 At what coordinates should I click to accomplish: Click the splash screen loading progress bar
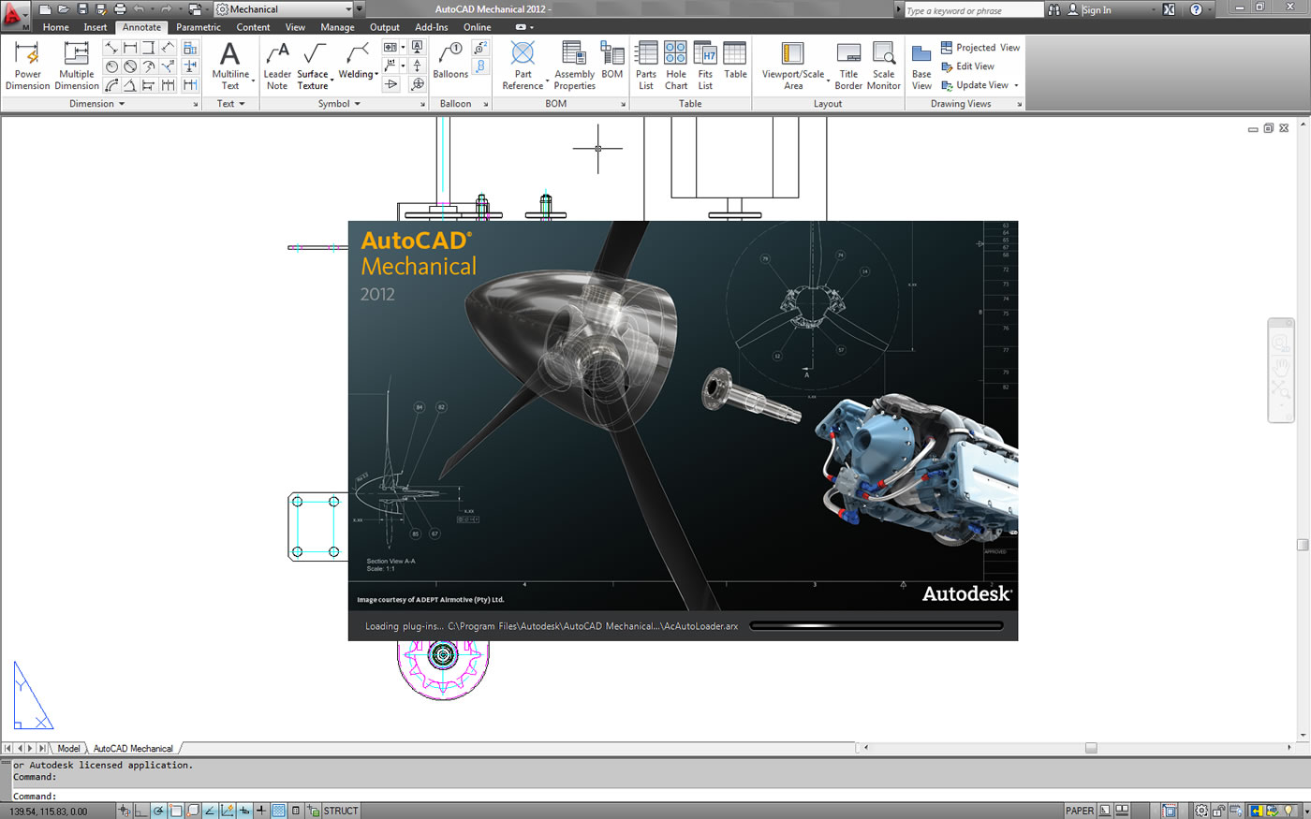(x=876, y=626)
